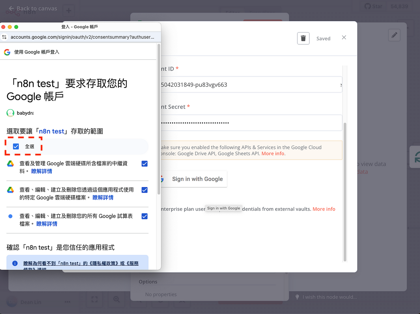Click the Sign in with Google button
The width and height of the screenshot is (420, 314).
pyautogui.click(x=194, y=179)
